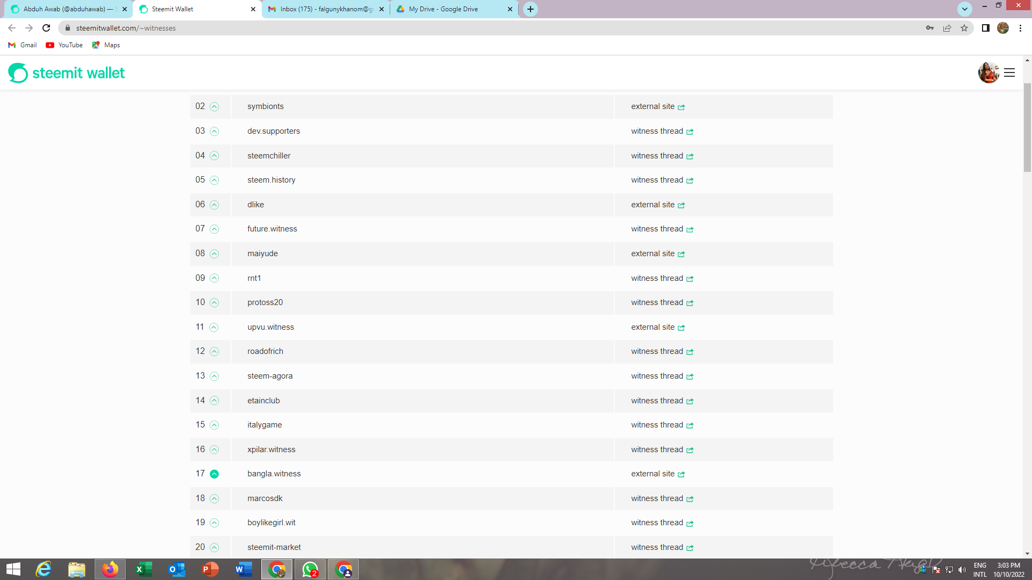Remove vote for bangla.witness
Image resolution: width=1032 pixels, height=580 pixels.
214,474
